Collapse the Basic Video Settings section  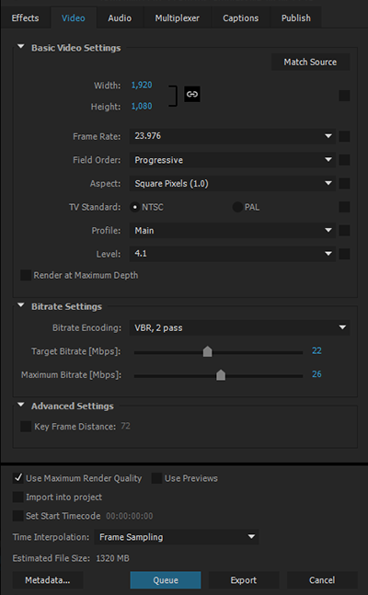[21, 47]
